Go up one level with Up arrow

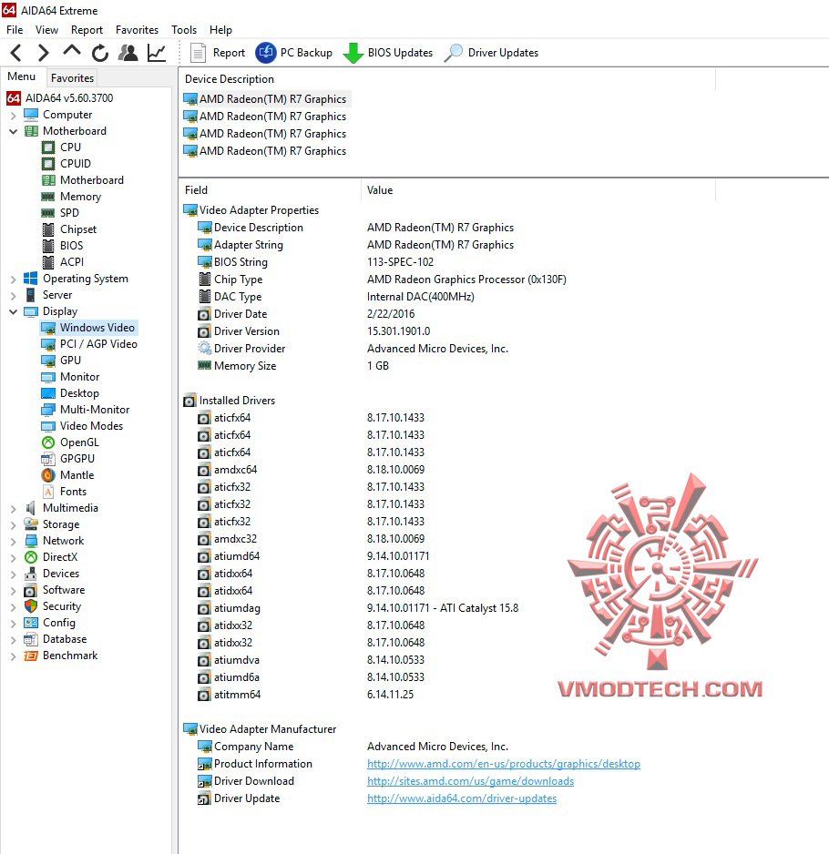pos(71,51)
